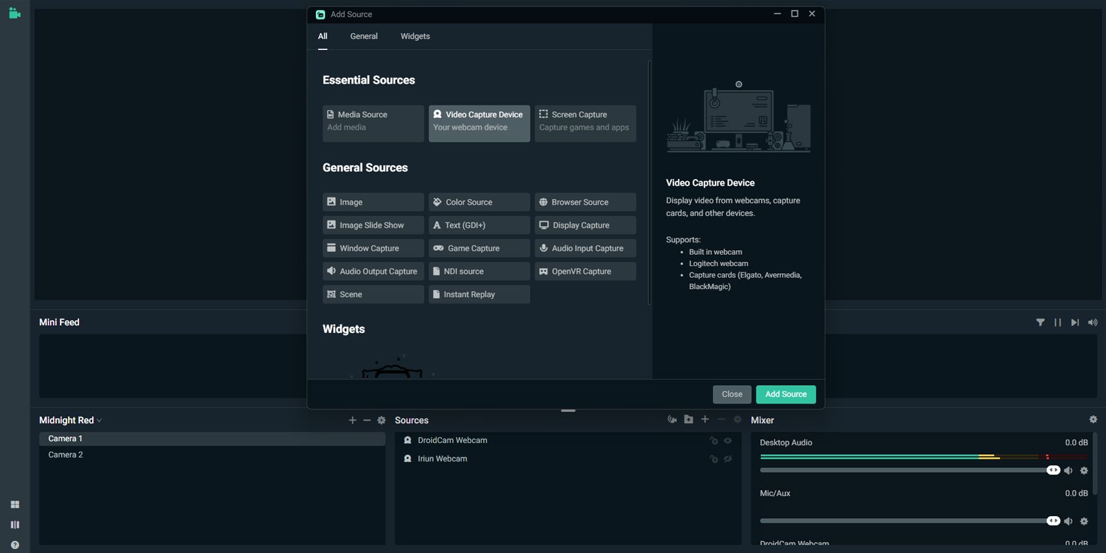
Task: Click the Close button in the dialog
Action: tap(732, 394)
